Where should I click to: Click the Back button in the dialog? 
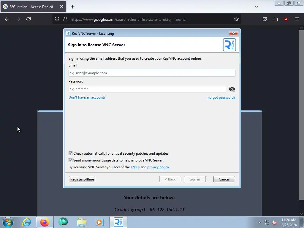click(170, 179)
